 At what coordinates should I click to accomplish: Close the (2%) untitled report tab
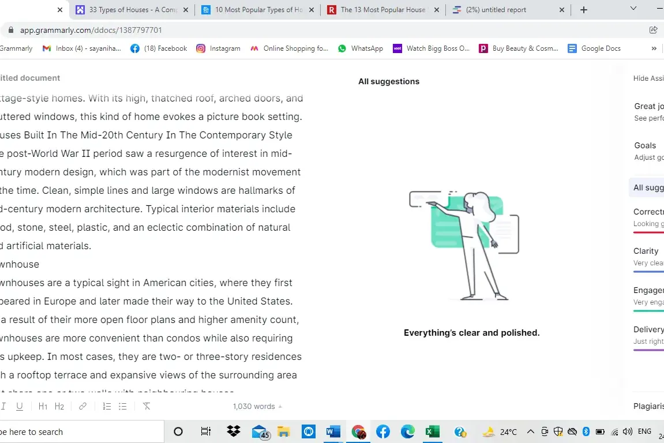pyautogui.click(x=562, y=10)
